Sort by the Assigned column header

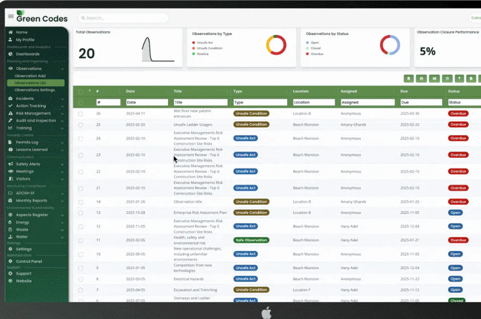point(349,91)
